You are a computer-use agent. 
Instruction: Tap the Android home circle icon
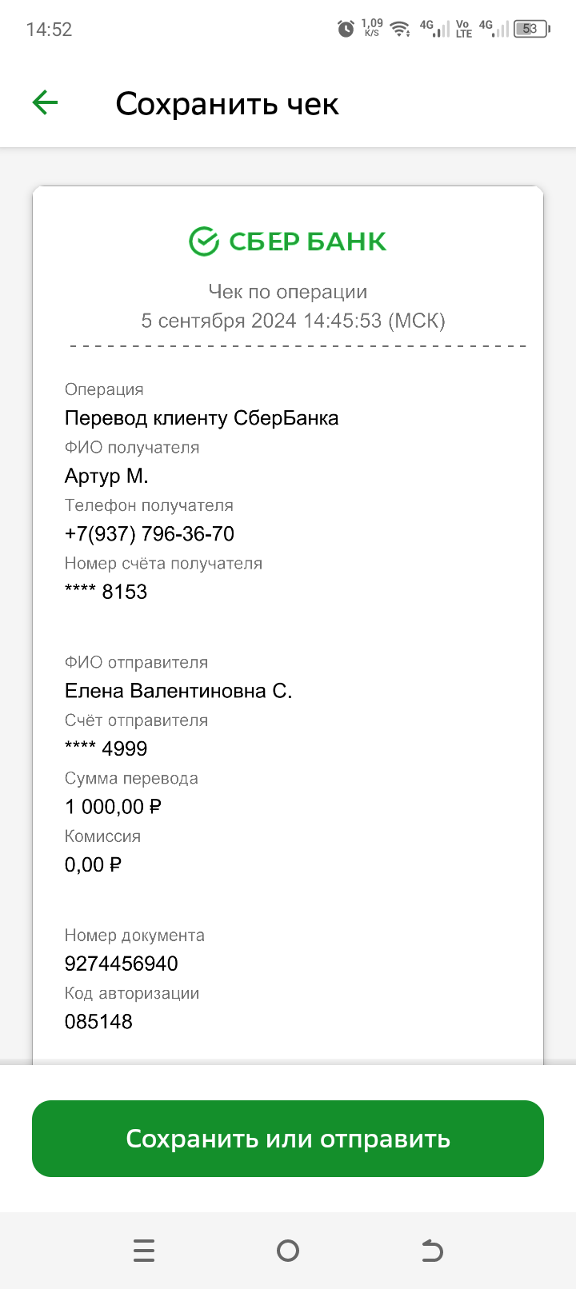pos(288,1250)
